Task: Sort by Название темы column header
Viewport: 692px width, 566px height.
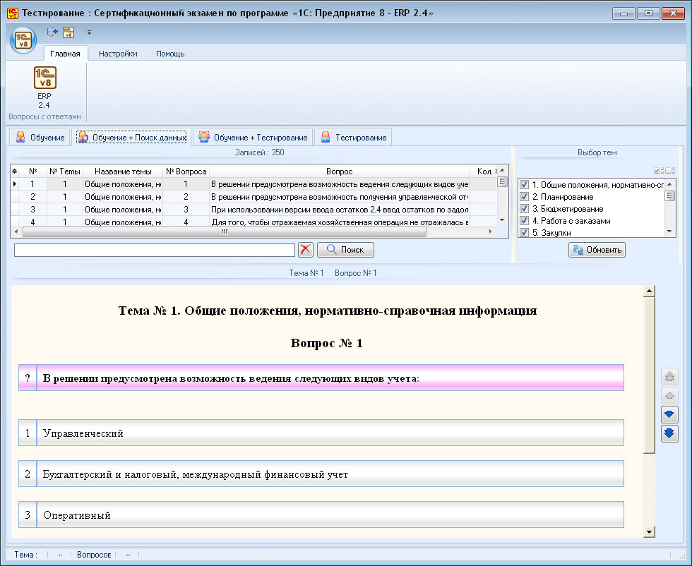Action: pyautogui.click(x=123, y=171)
